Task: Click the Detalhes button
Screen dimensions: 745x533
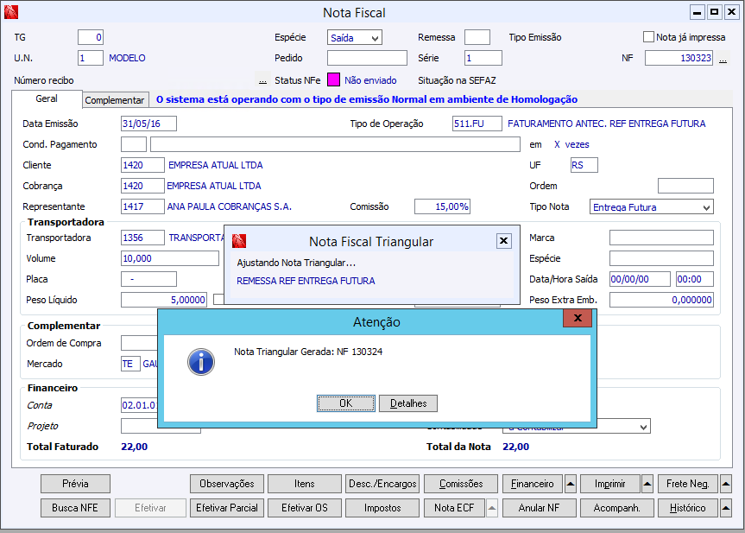Action: pos(408,403)
